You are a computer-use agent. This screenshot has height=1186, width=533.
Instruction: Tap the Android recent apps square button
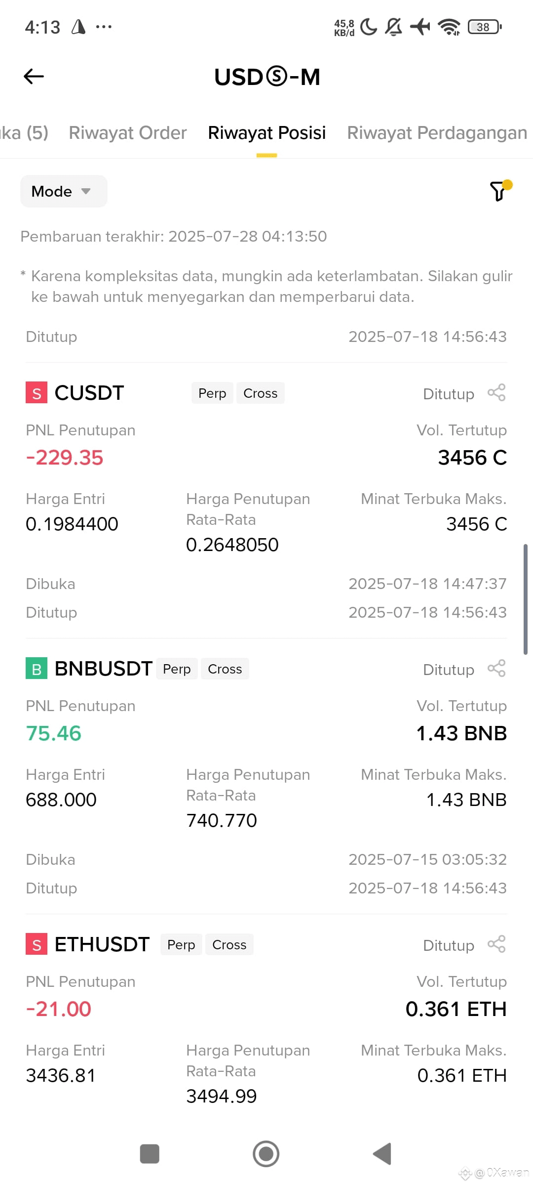pyautogui.click(x=150, y=1154)
